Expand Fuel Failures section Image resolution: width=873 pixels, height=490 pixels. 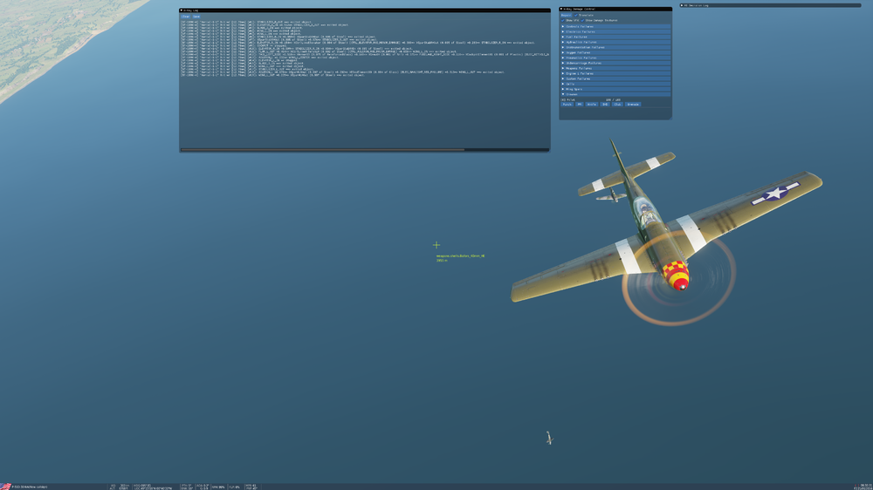pyautogui.click(x=615, y=37)
